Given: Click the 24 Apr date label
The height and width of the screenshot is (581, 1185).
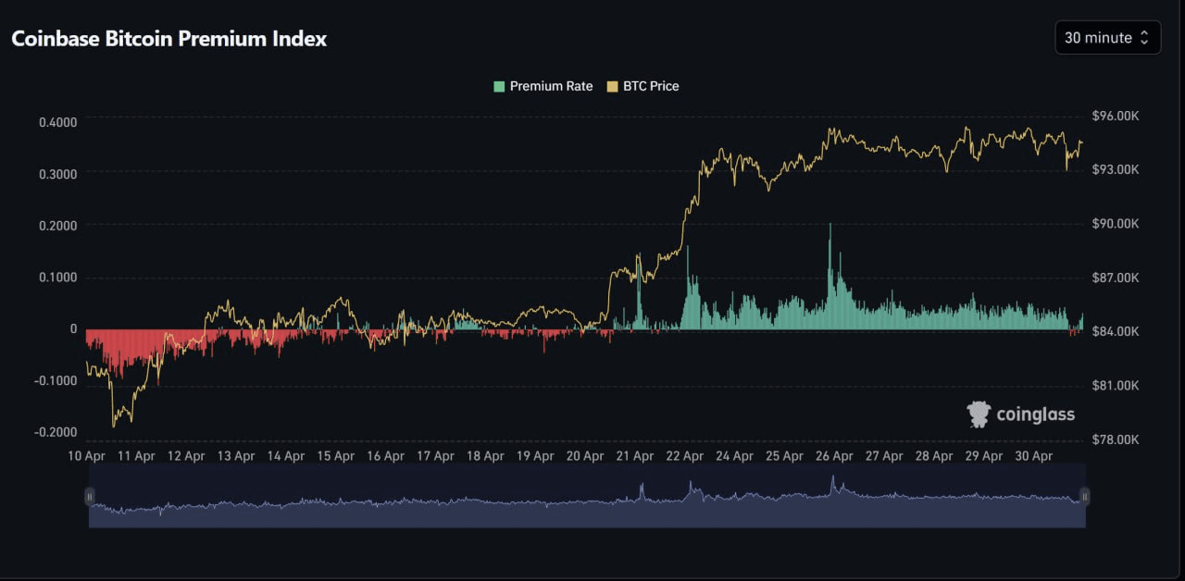Looking at the screenshot, I should 735,456.
